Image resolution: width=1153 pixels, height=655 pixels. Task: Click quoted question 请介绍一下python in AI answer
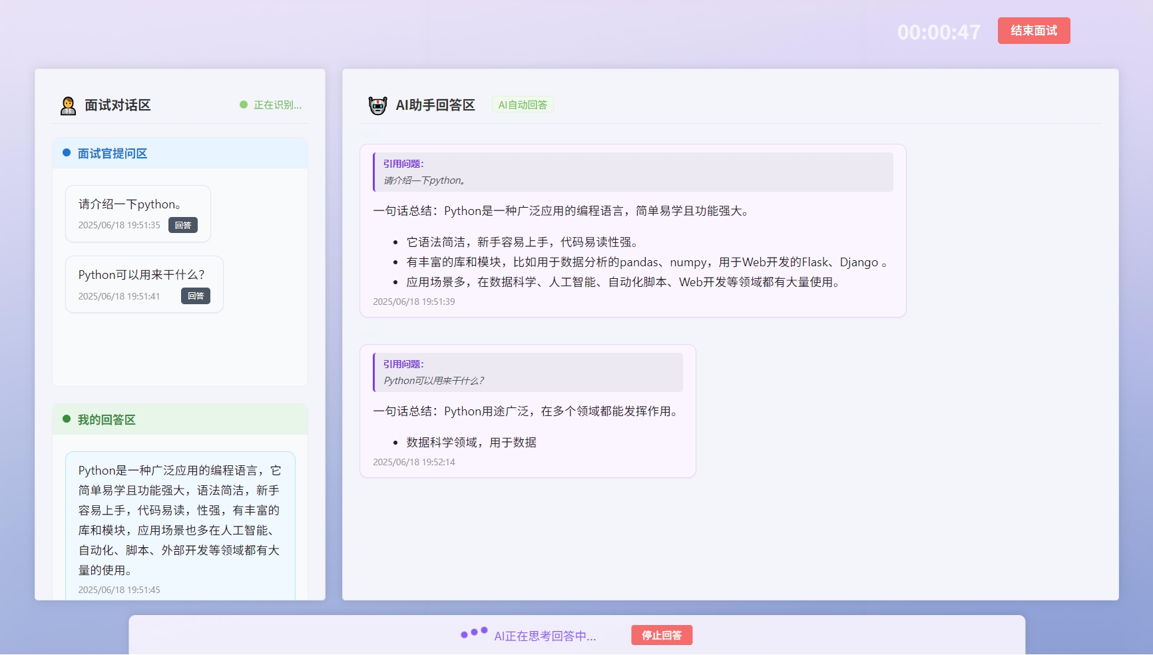coord(425,180)
